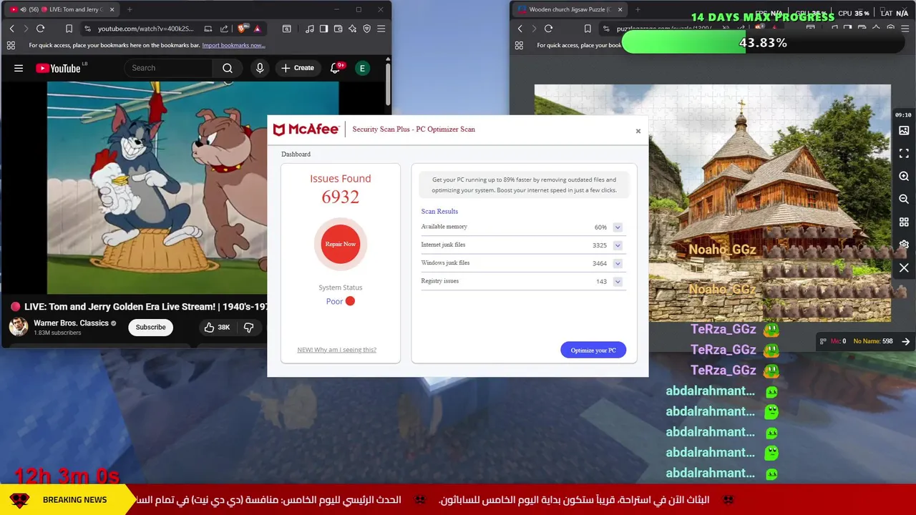Open YouTube guide hamburger menu

pyautogui.click(x=19, y=68)
